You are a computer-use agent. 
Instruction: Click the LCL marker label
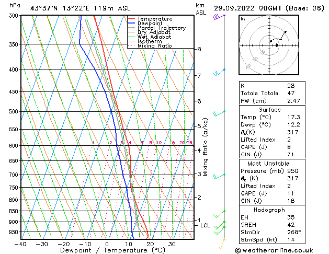(x=205, y=225)
